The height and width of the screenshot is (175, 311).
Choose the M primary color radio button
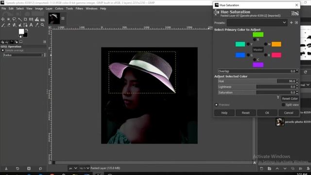pos(266,44)
